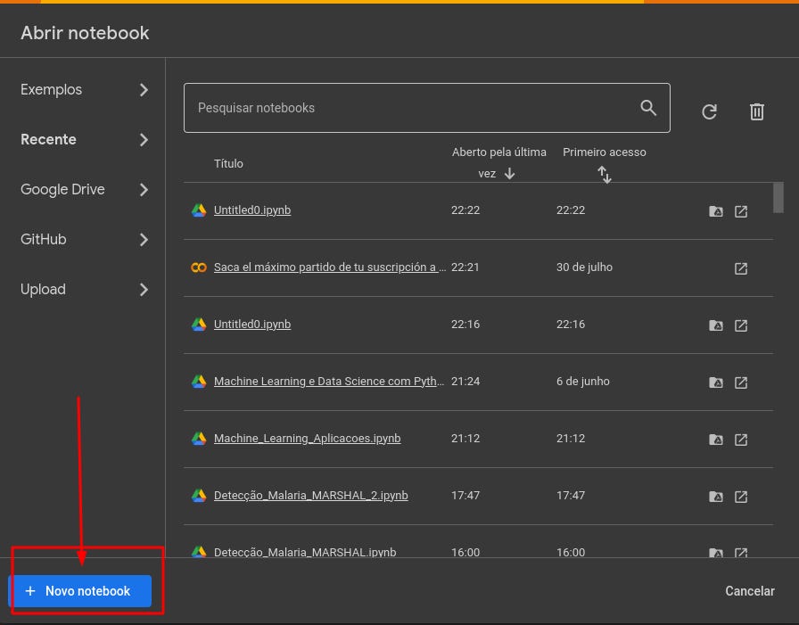Click Drive icon beside Machine_Learning_Aplicacoes.ipynb

point(199,438)
